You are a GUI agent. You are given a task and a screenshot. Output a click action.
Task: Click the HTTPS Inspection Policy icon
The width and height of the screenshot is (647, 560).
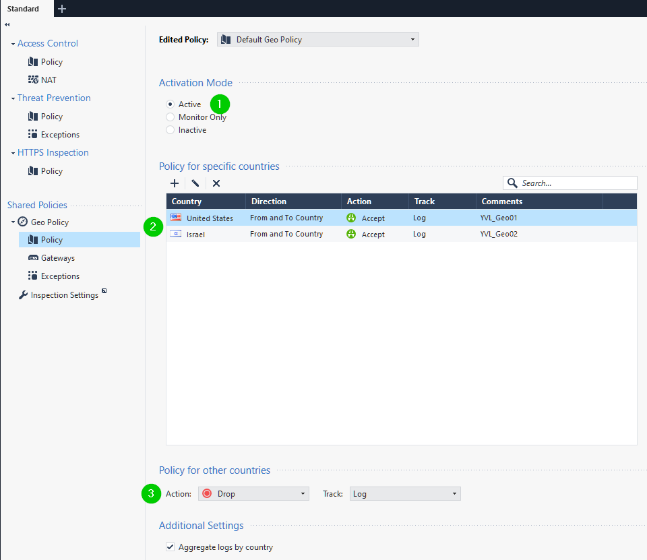(33, 171)
